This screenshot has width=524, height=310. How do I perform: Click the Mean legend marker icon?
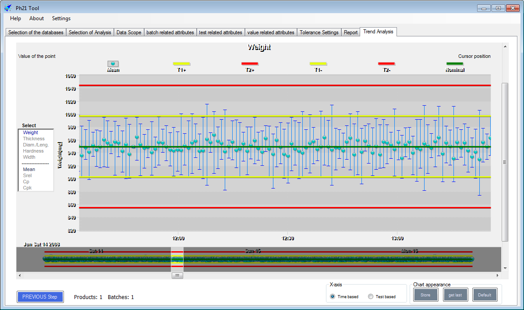(x=113, y=64)
